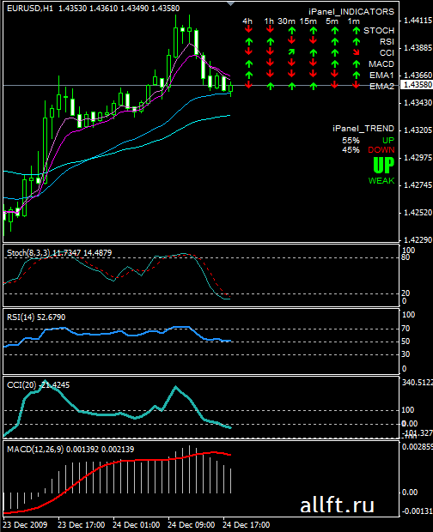The image size is (433, 532).
Task: Click the RSI(14) indicator label
Action: point(21,317)
